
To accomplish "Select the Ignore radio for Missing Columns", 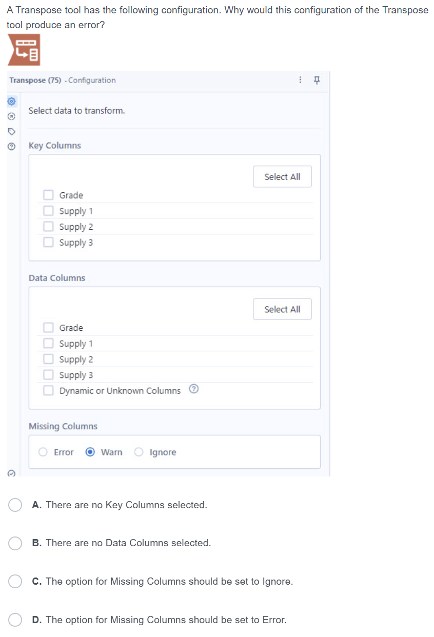I will coord(139,452).
